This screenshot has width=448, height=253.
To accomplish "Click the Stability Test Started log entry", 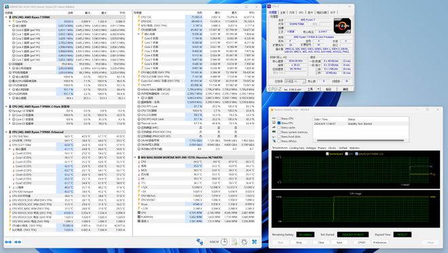I will pyautogui.click(x=360, y=123).
